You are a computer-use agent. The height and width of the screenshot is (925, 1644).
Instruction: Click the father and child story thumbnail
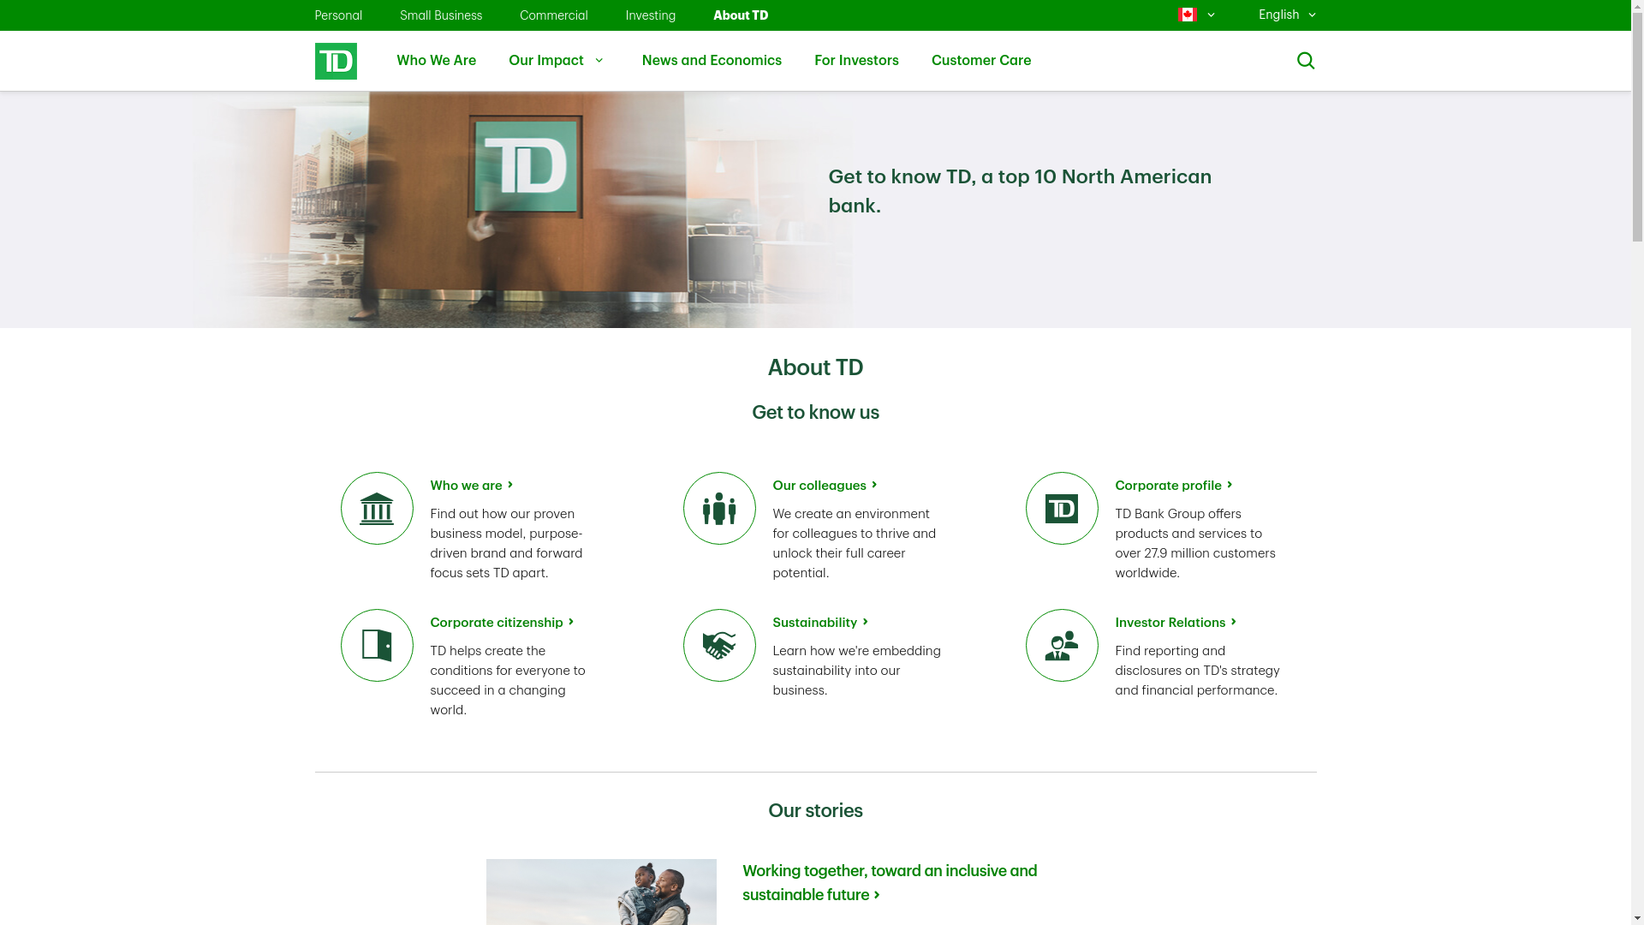point(601,892)
